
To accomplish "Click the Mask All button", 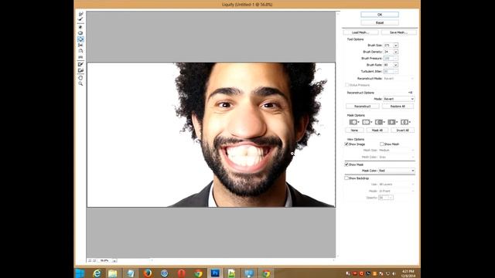I will pyautogui.click(x=377, y=131).
